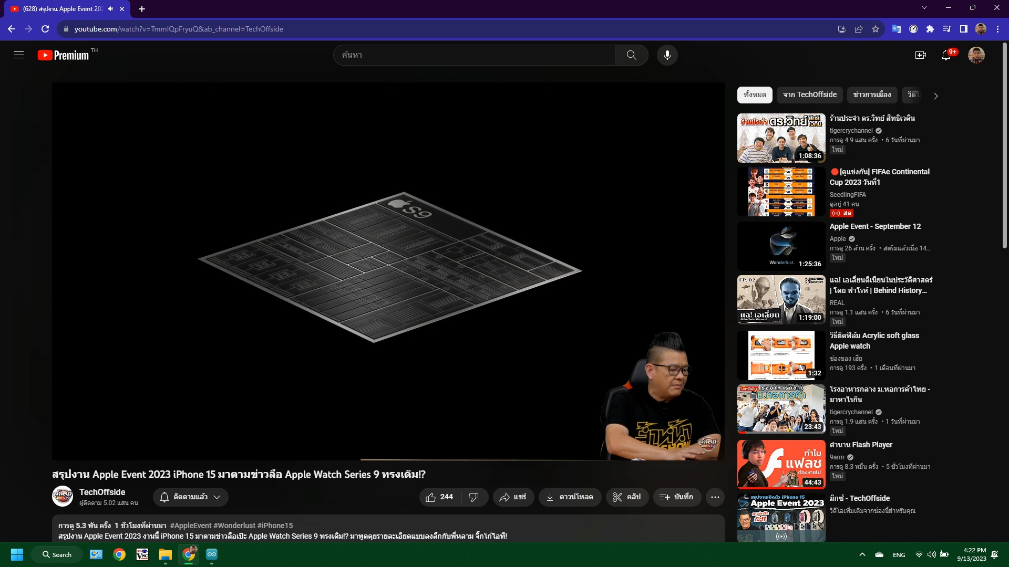Open the Windows Start menu

pos(17,554)
